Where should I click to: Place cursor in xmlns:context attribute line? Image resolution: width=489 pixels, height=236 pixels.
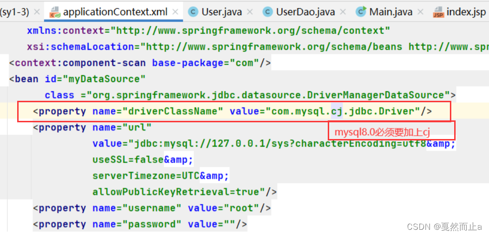point(208,31)
